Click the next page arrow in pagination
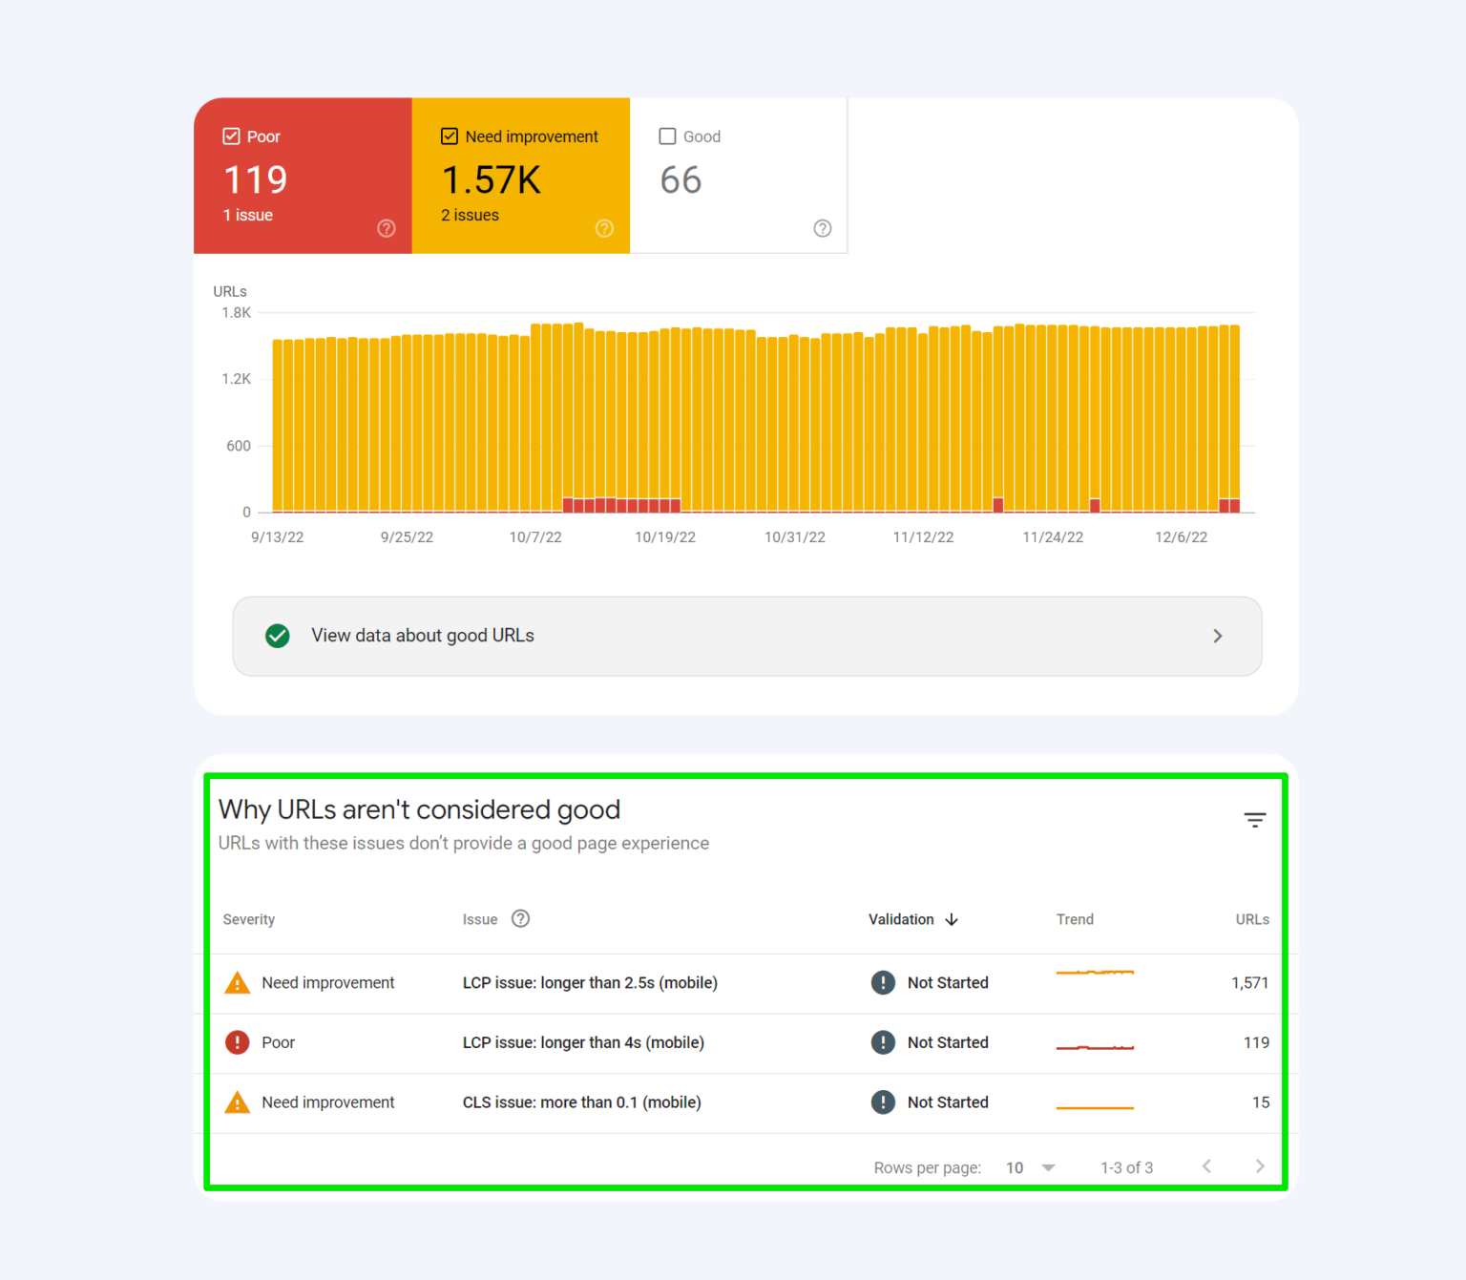This screenshot has height=1280, width=1466. pyautogui.click(x=1260, y=1166)
